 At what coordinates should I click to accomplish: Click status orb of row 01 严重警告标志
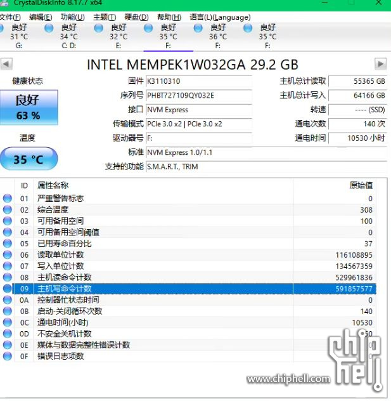coord(7,199)
